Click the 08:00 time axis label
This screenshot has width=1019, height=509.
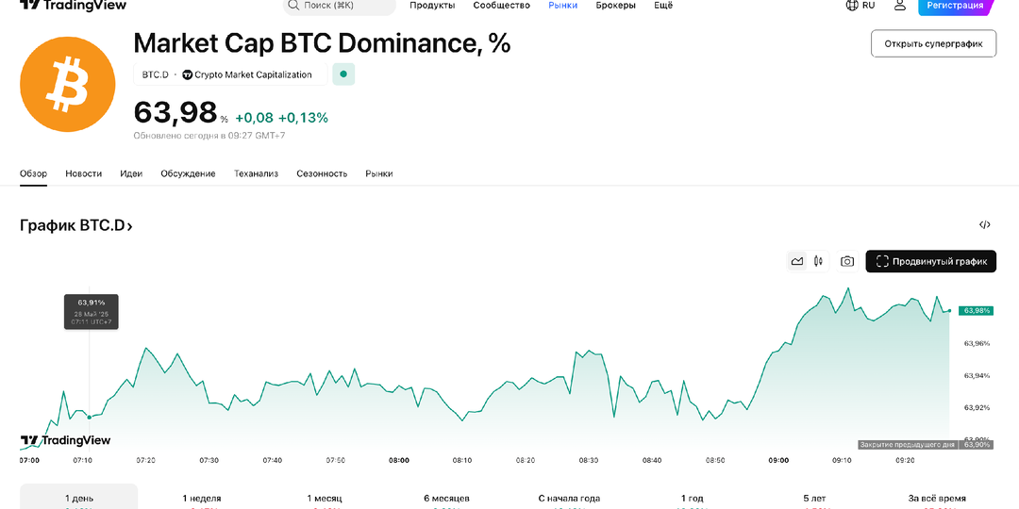click(x=399, y=460)
